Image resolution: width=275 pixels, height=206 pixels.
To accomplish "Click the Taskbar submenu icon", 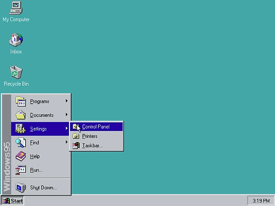I will [x=76, y=145].
